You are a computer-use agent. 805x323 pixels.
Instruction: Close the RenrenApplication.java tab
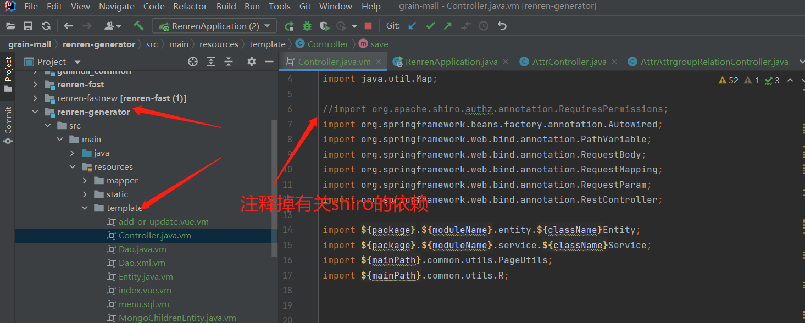pos(506,62)
